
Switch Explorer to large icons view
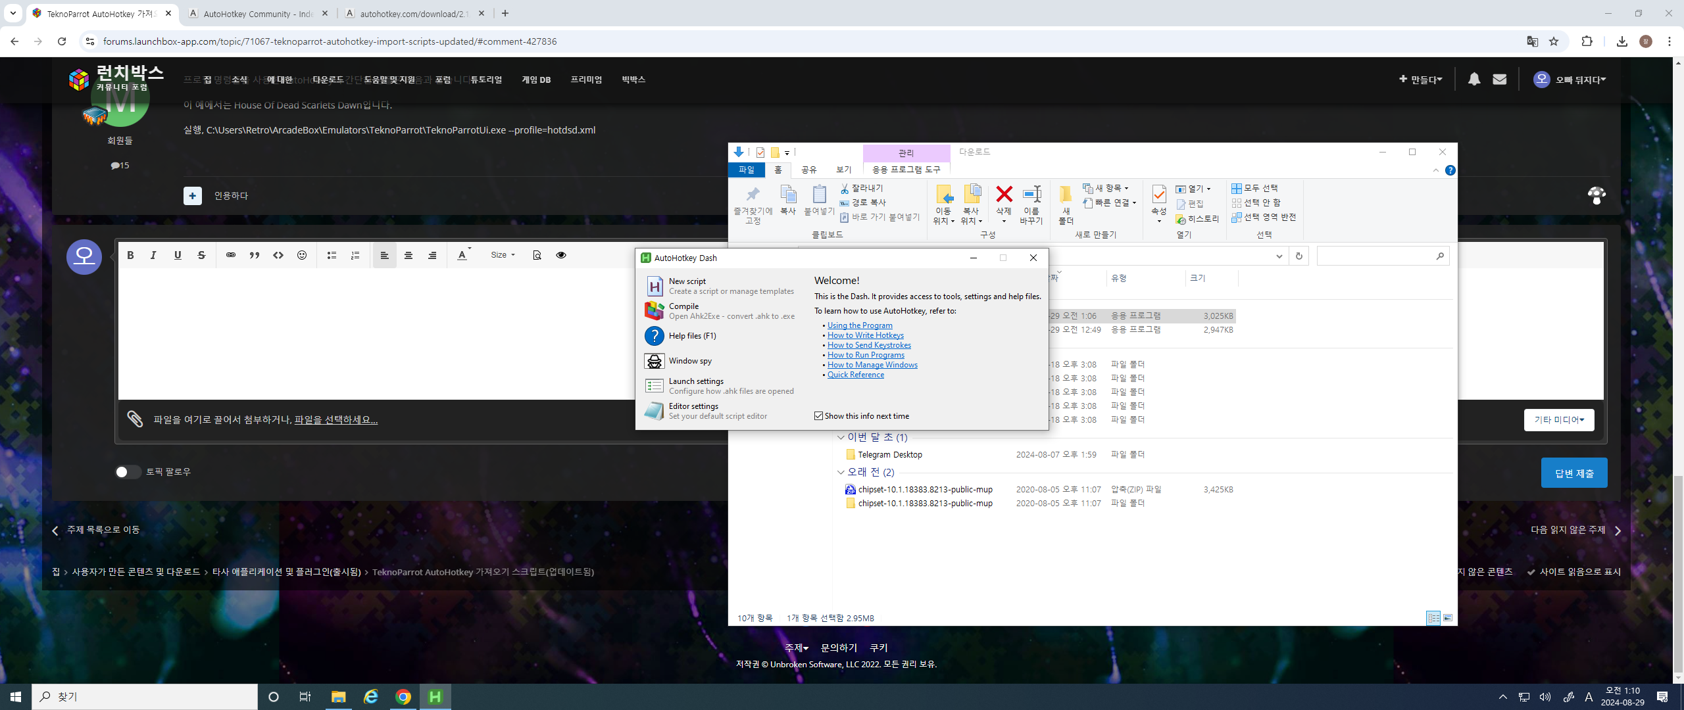1448,618
